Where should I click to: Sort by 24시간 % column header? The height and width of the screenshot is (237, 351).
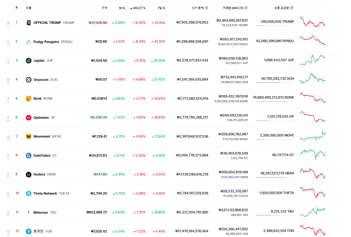138,8
